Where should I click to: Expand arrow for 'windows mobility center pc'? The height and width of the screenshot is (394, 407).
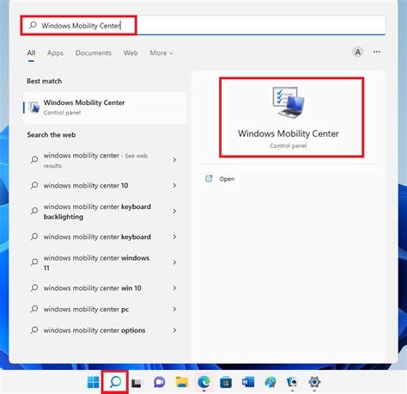pyautogui.click(x=174, y=309)
